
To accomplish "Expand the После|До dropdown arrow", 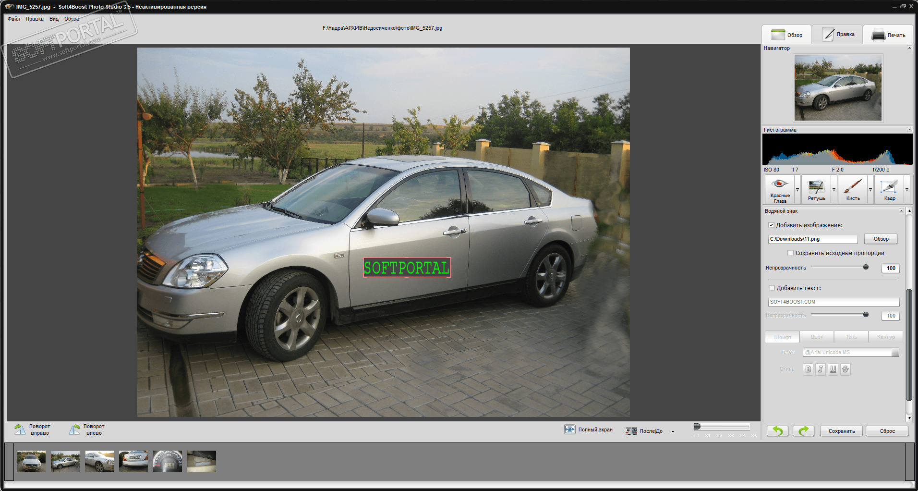I will click(673, 431).
